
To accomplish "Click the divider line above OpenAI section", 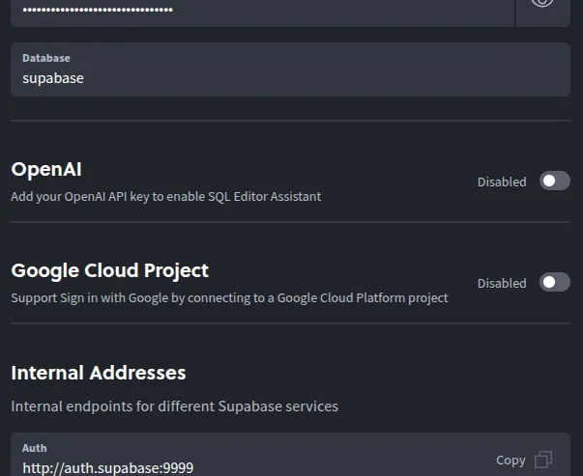I will (x=290, y=121).
